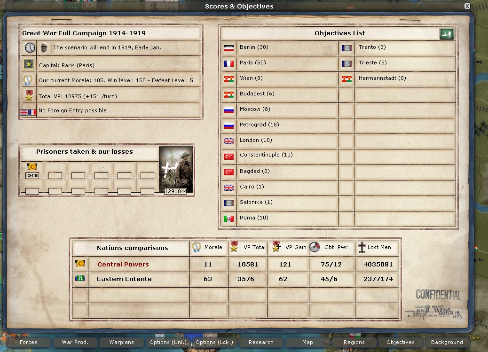Click the Total VP red star medal icon
The width and height of the screenshot is (488, 352).
coord(29,96)
